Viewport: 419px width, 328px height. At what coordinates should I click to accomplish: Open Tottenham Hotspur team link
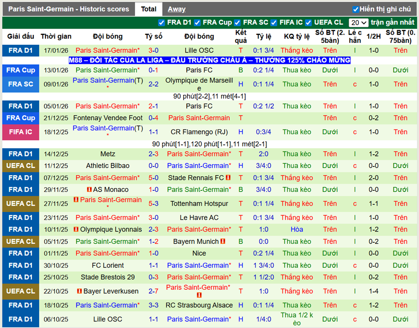(x=199, y=204)
